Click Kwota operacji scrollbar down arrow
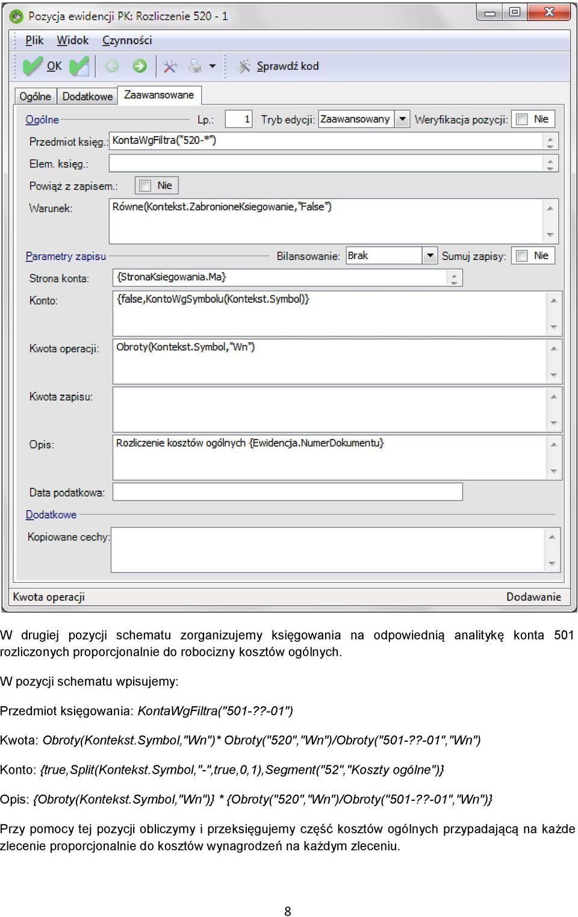Viewport: 578px width, 917px height. pos(553,375)
